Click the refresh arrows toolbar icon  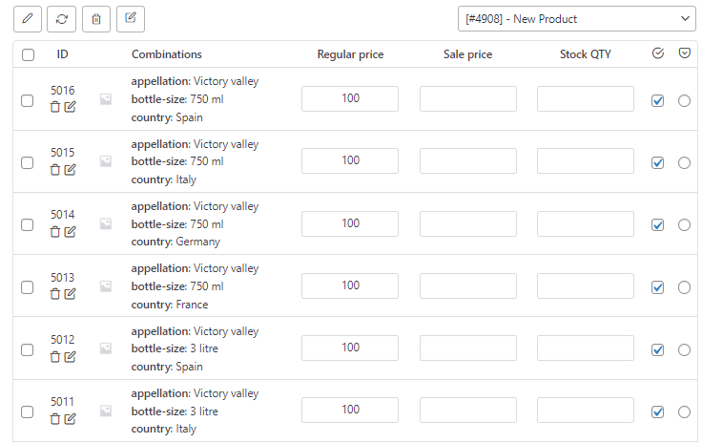[61, 19]
